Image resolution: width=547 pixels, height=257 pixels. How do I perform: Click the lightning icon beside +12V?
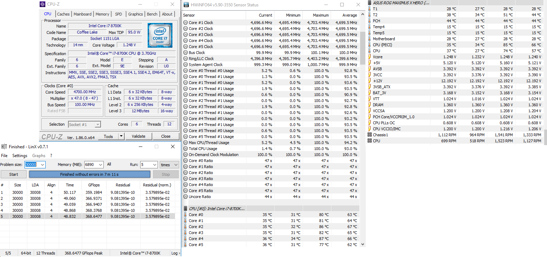(370, 81)
